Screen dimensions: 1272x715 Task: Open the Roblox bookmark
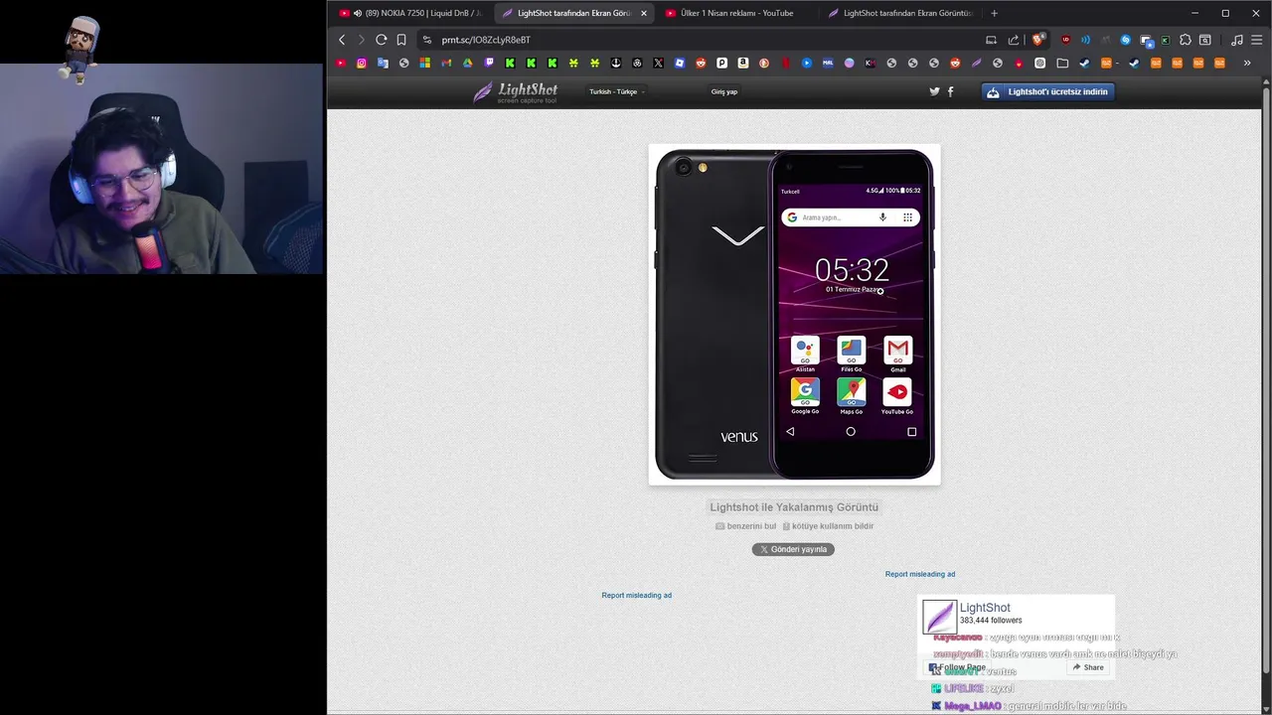pos(680,63)
